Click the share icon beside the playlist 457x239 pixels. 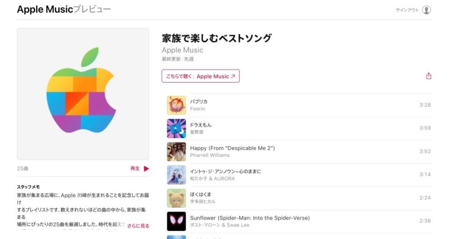click(x=428, y=76)
